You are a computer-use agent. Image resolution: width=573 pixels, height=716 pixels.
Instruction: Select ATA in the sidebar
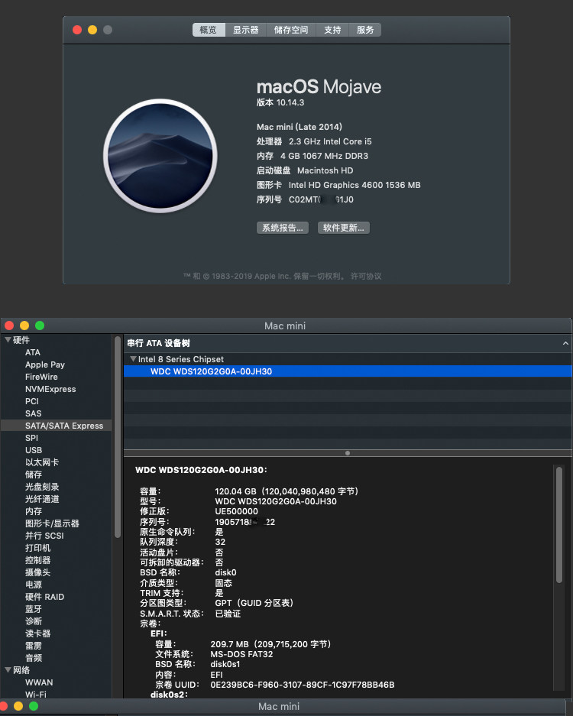pos(33,352)
